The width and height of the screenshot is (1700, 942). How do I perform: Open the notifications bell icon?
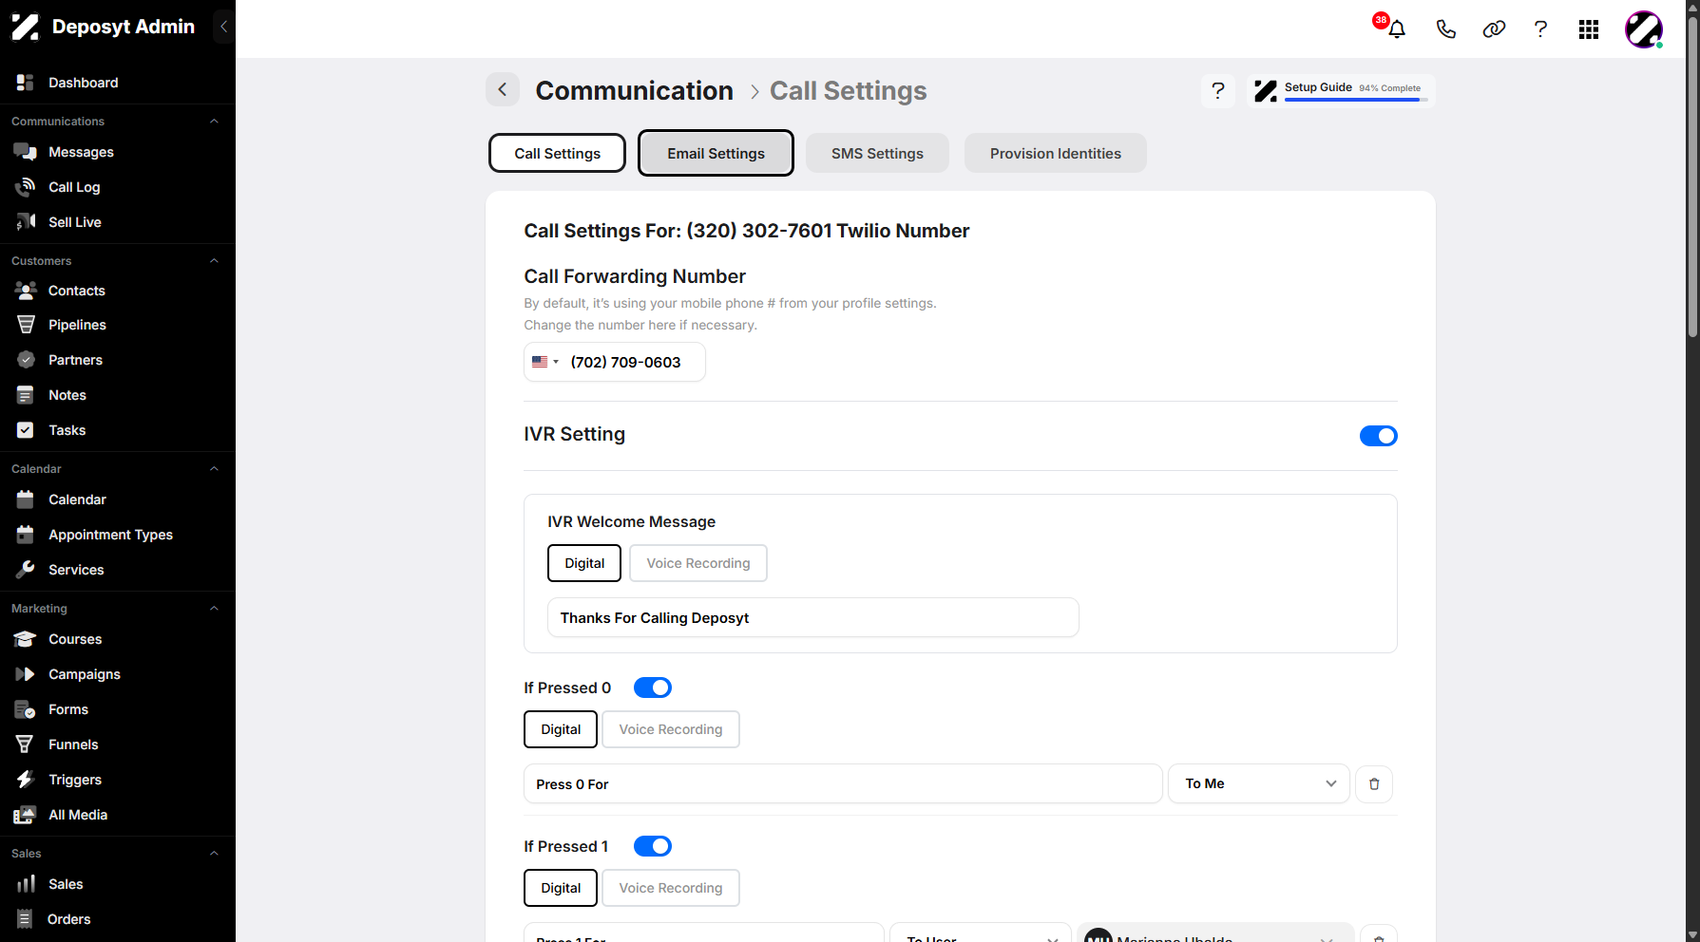pos(1396,29)
